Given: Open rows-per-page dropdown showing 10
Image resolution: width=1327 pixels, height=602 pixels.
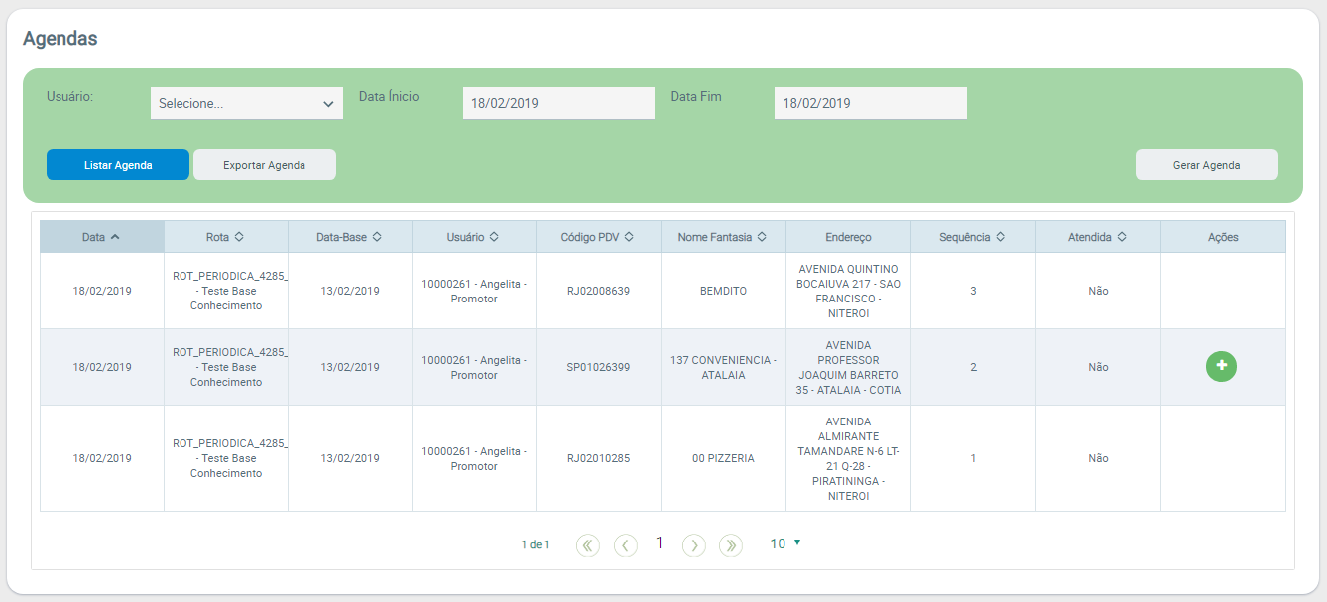Looking at the screenshot, I should click(784, 543).
